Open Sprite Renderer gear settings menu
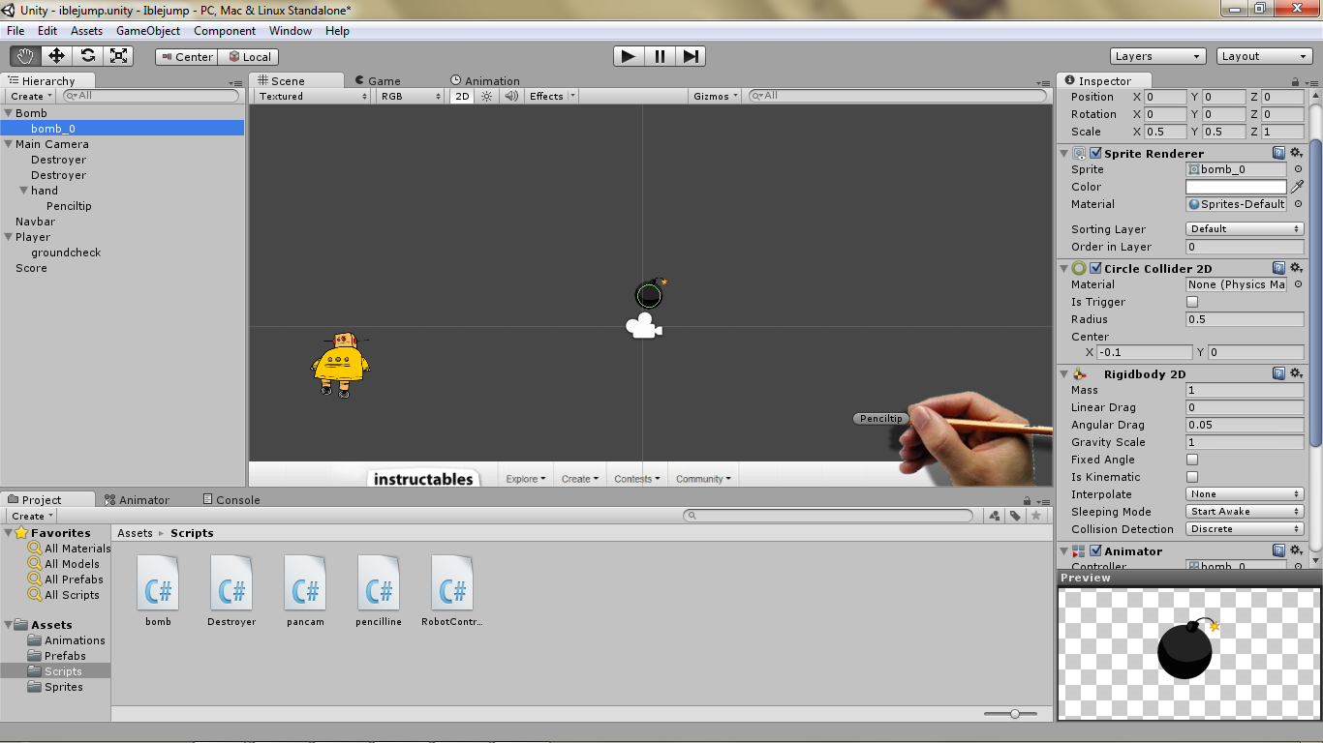This screenshot has height=743, width=1323. tap(1296, 153)
